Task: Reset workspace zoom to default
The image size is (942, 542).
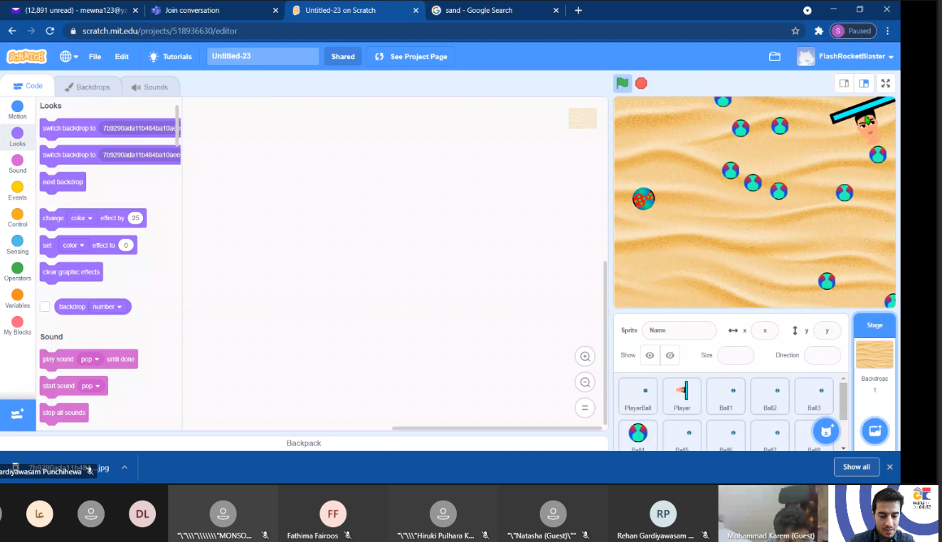Action: [585, 408]
